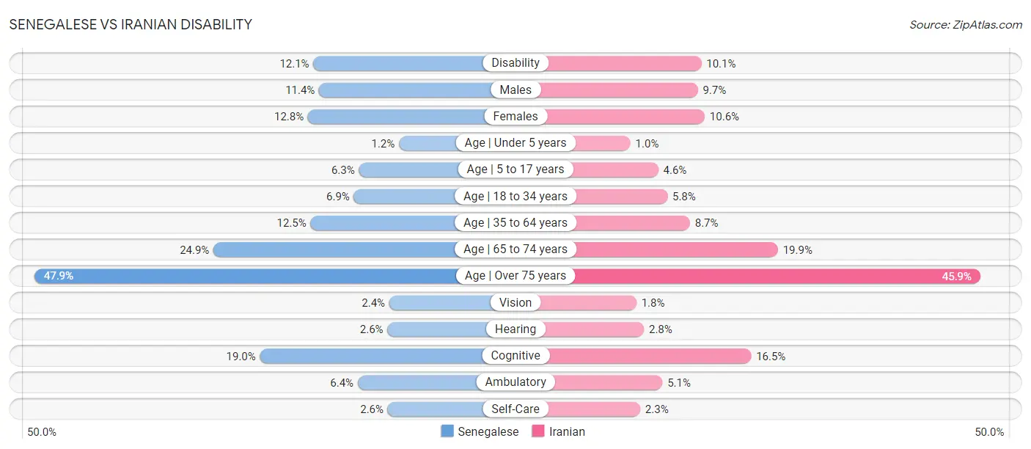This screenshot has width=1031, height=449.
Task: Open the ZipAtlas.com source link
Action: coord(966,24)
